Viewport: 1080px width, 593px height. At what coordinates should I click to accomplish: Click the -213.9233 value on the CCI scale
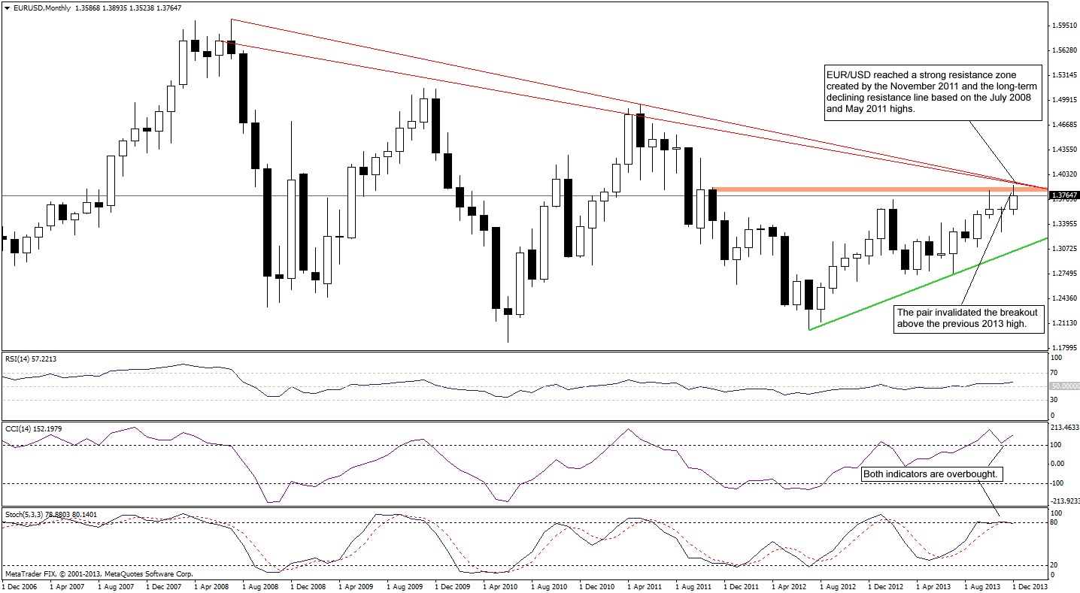pyautogui.click(x=1065, y=501)
